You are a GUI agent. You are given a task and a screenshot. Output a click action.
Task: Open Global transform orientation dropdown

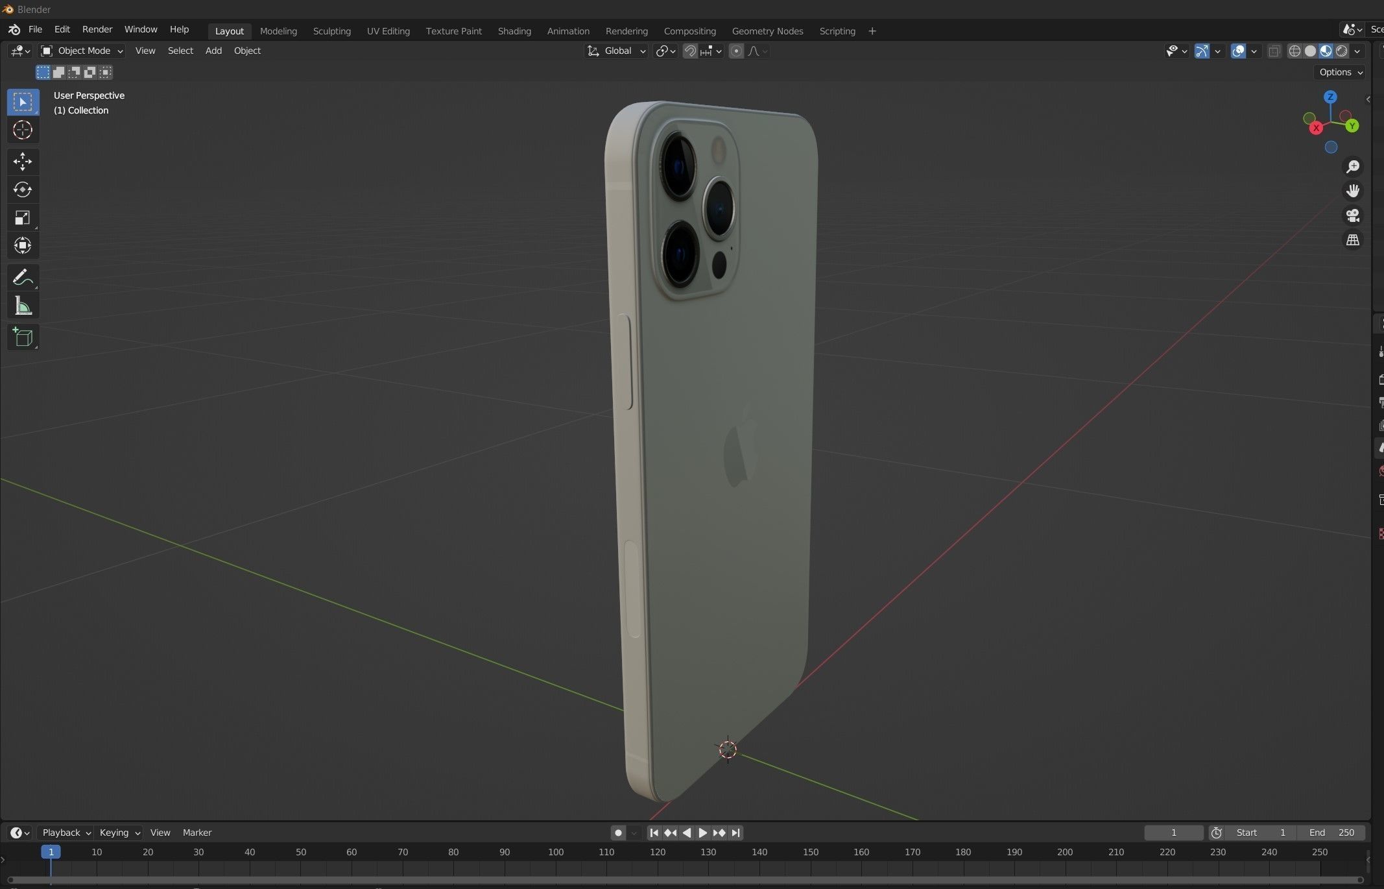[617, 51]
